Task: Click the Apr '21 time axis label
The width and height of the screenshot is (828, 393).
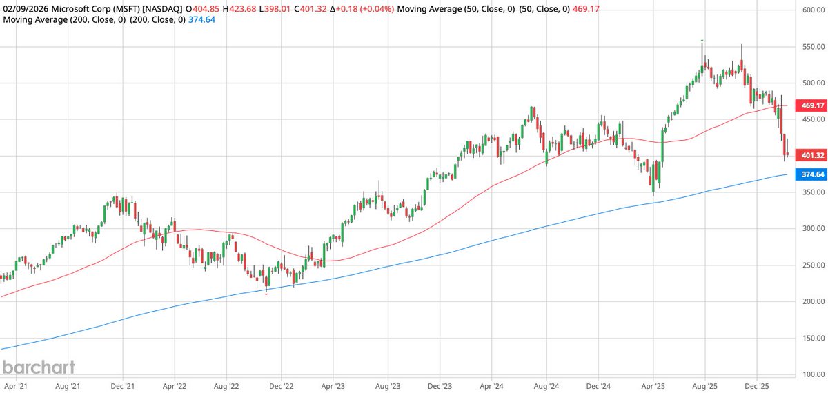Action: coord(14,387)
